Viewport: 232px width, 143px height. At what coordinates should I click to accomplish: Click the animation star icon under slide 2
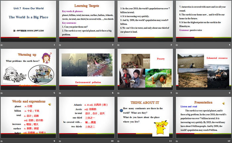click(x=60, y=45)
